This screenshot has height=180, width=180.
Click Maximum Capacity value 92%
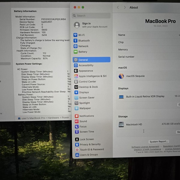click(45, 58)
